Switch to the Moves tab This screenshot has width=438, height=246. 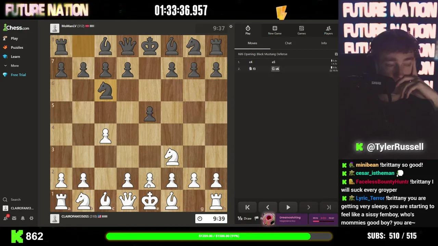pyautogui.click(x=252, y=43)
